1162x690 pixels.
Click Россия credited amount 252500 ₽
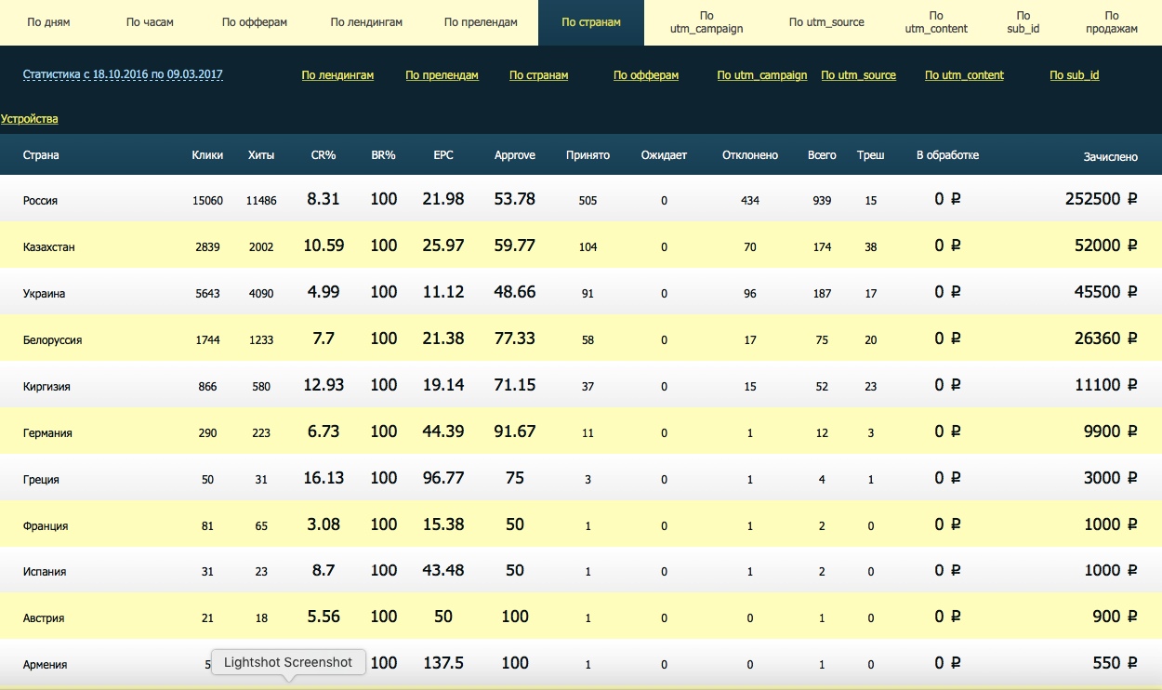click(1102, 199)
